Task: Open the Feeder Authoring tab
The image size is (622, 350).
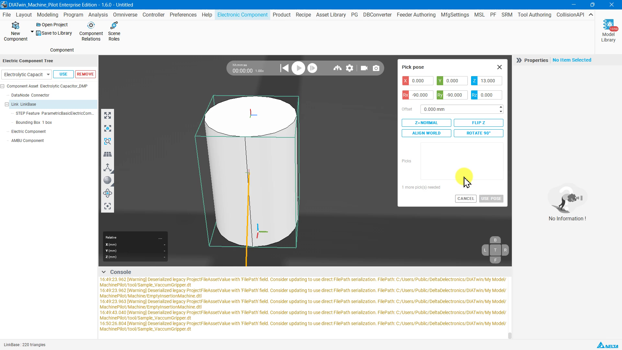Action: pos(416,15)
